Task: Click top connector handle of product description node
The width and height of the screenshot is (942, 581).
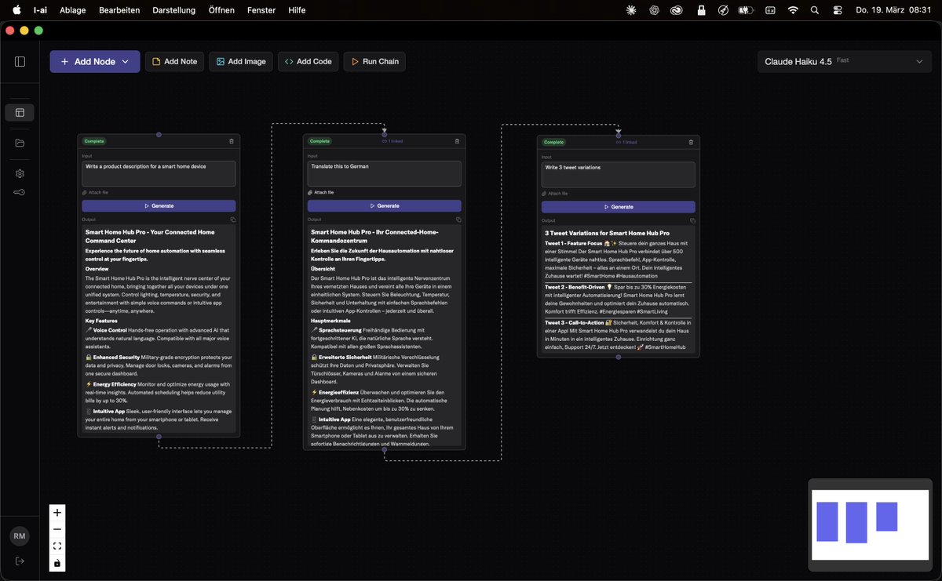Action: 159,135
